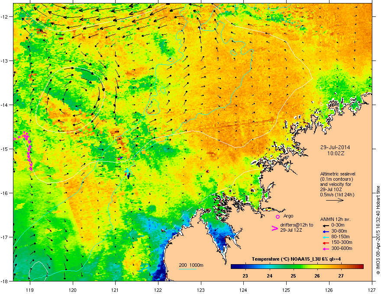Click the '0.5m/s (1kt 24h)' label

tap(337, 195)
